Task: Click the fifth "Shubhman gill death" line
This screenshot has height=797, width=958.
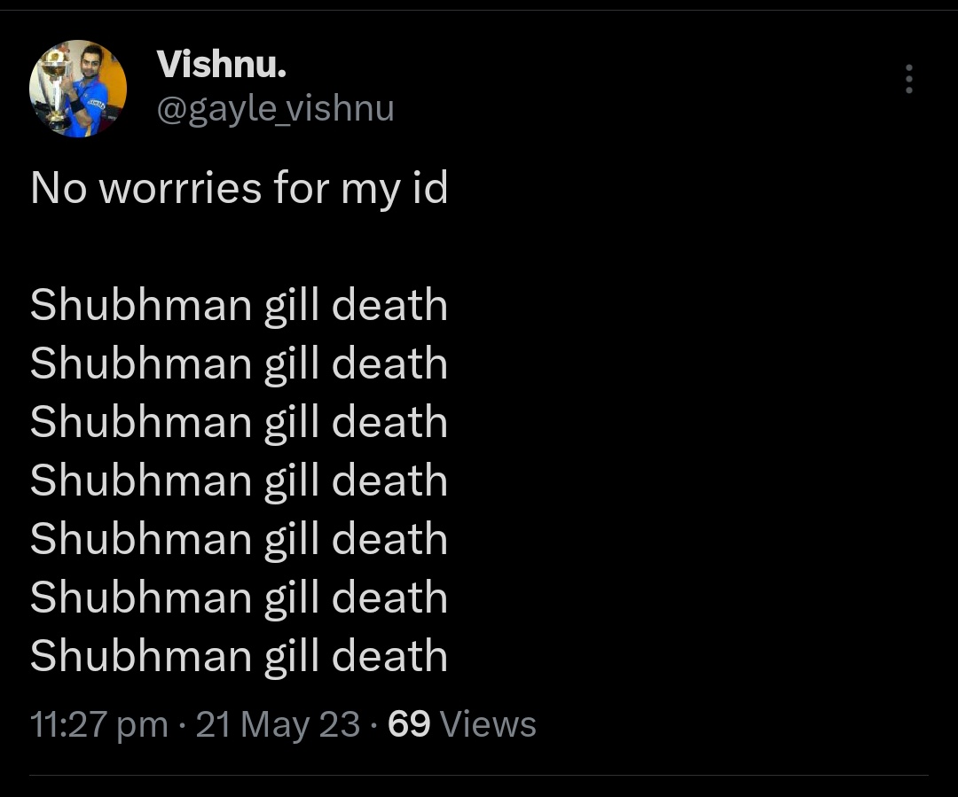Action: coord(239,540)
